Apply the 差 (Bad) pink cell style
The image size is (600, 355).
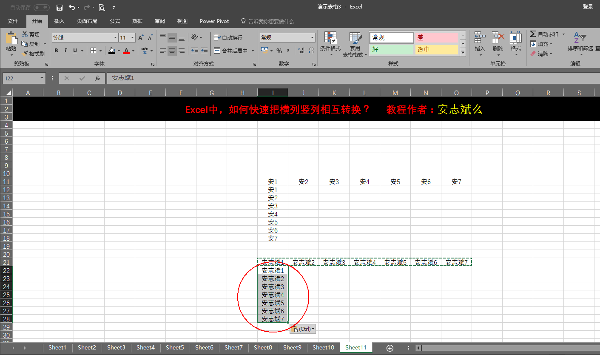pos(437,38)
